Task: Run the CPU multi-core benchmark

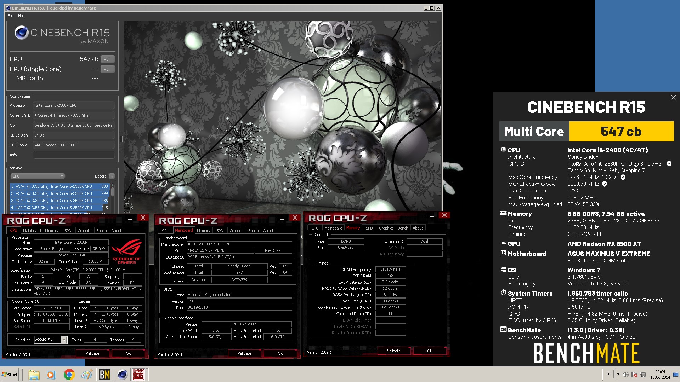Action: tap(107, 59)
